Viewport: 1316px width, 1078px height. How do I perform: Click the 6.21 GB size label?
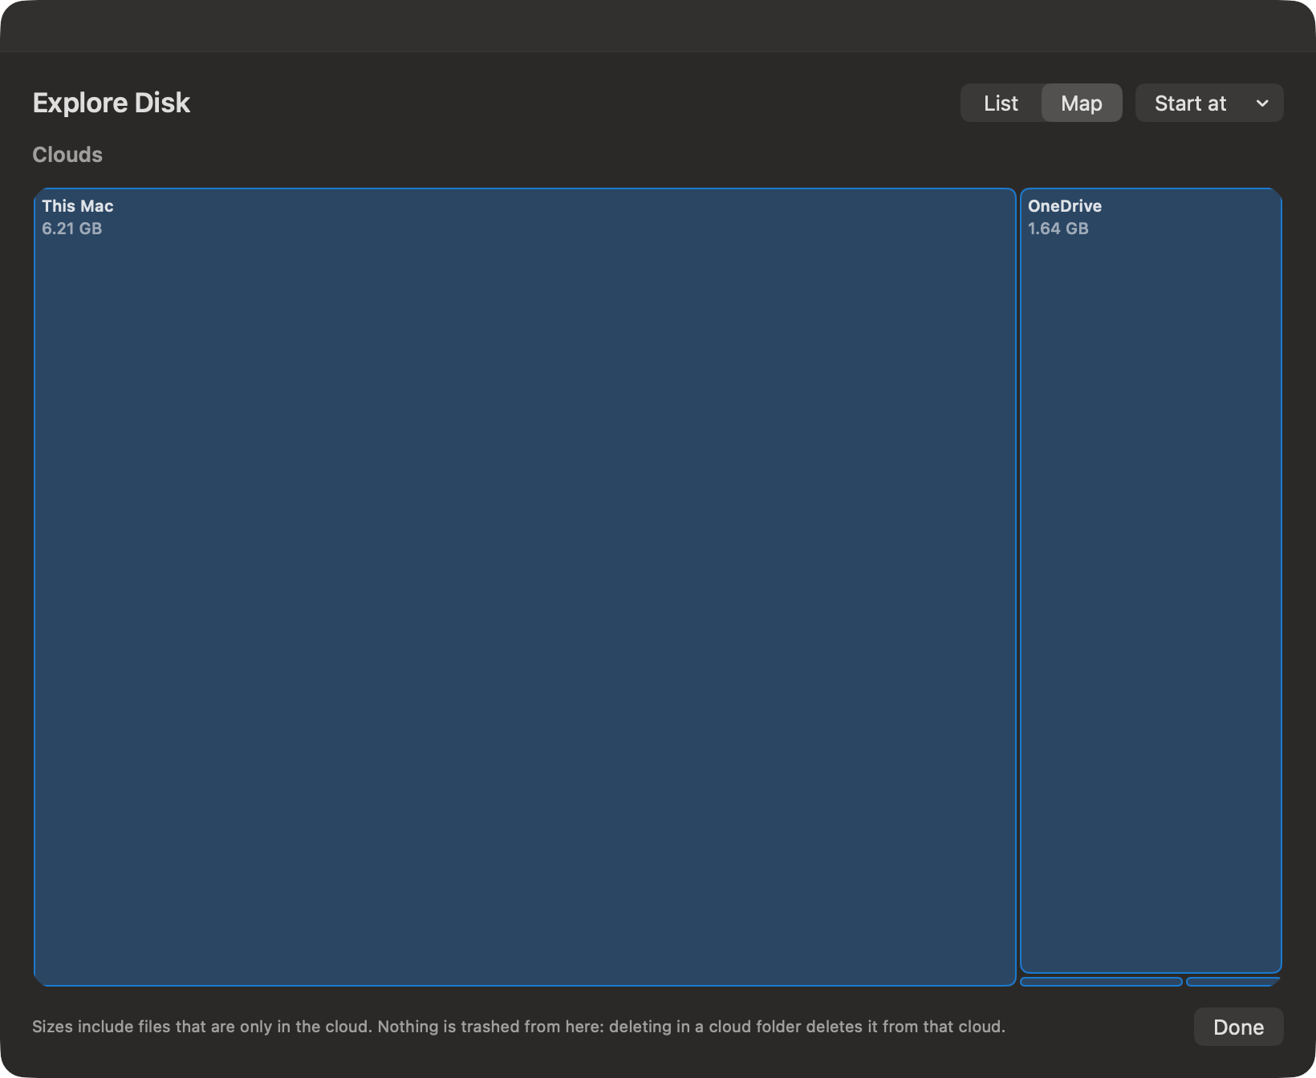[72, 229]
